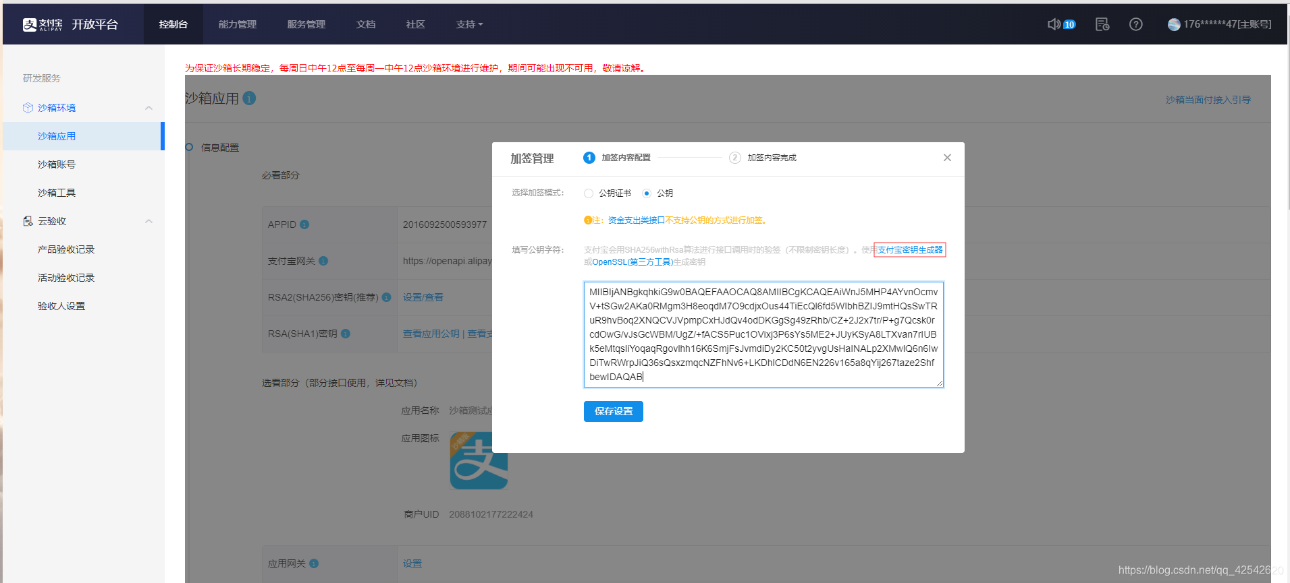Click the Alipay Open Platform logo
The image size is (1290, 583).
coord(70,24)
